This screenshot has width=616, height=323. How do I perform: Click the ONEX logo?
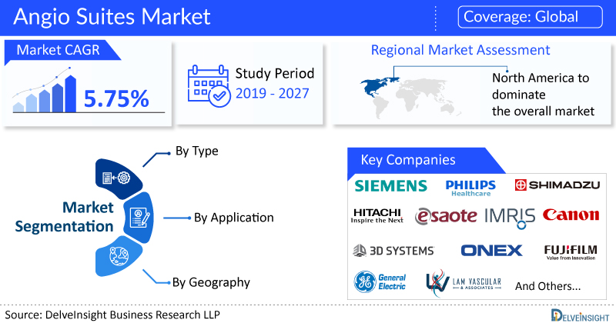491,251
